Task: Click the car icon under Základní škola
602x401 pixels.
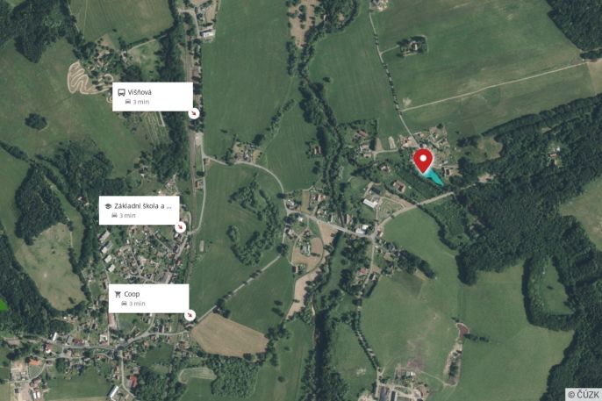Action: (114, 215)
